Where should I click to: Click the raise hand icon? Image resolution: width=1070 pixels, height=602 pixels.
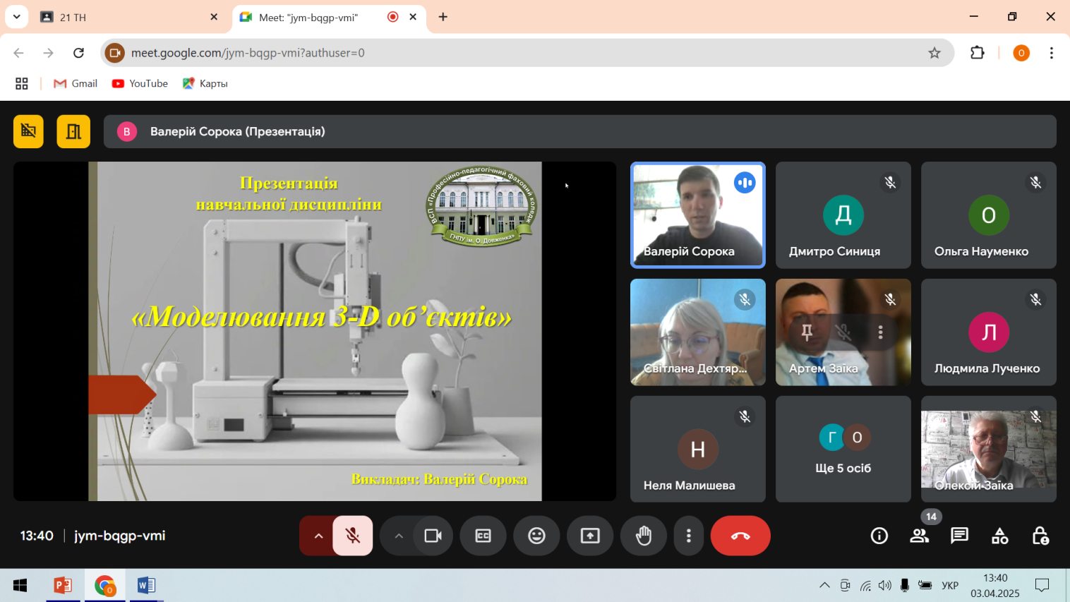tap(644, 536)
